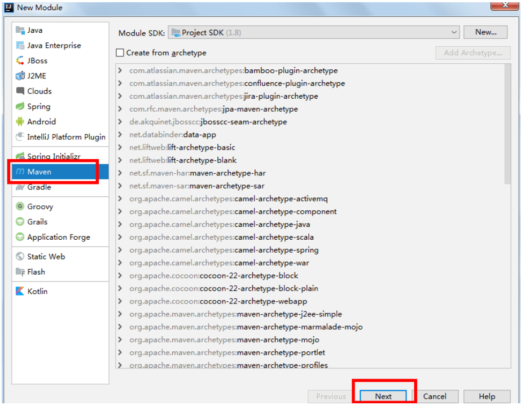
Task: Select the Spring leaf icon
Action: click(x=20, y=106)
